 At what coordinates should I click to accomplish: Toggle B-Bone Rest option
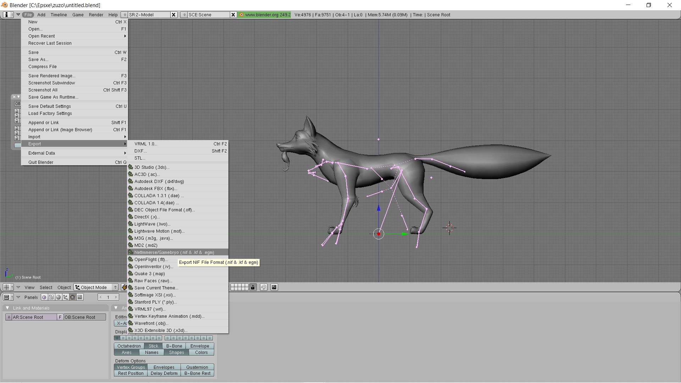(x=197, y=373)
